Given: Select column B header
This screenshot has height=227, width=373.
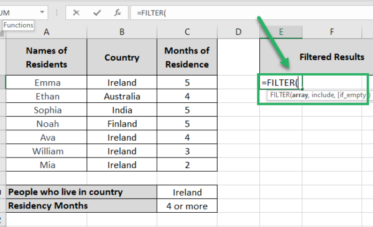Looking at the screenshot, I should click(122, 32).
